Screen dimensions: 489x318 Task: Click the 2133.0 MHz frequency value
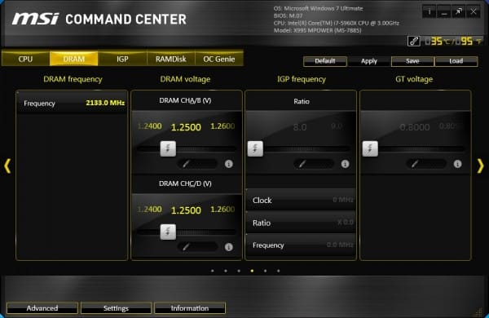pyautogui.click(x=105, y=103)
